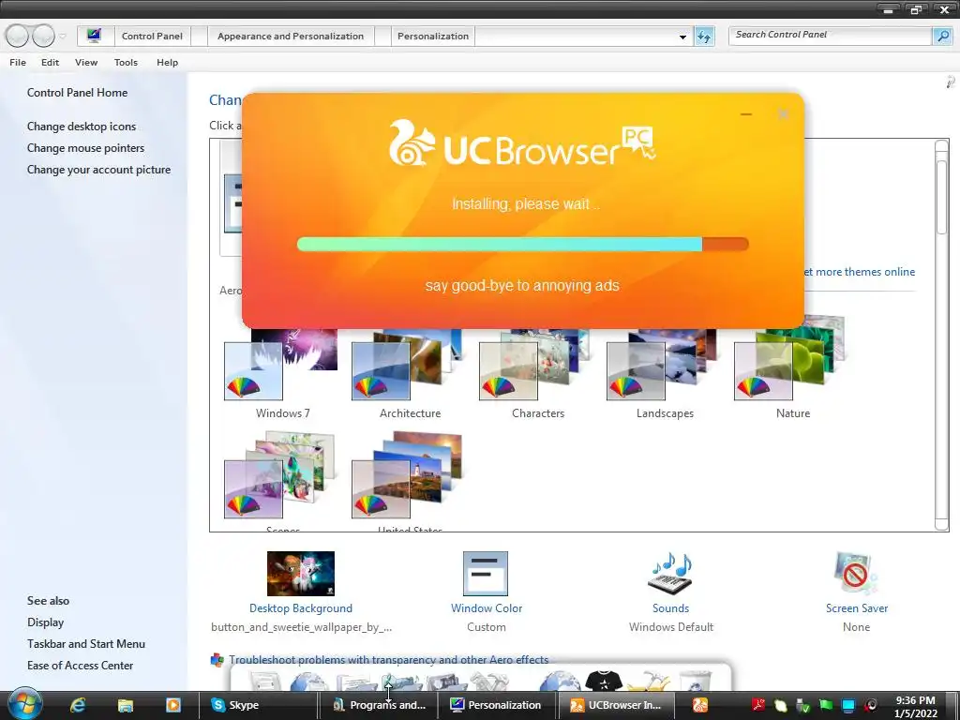Open the File menu
Image resolution: width=960 pixels, height=720 pixels.
coord(18,63)
